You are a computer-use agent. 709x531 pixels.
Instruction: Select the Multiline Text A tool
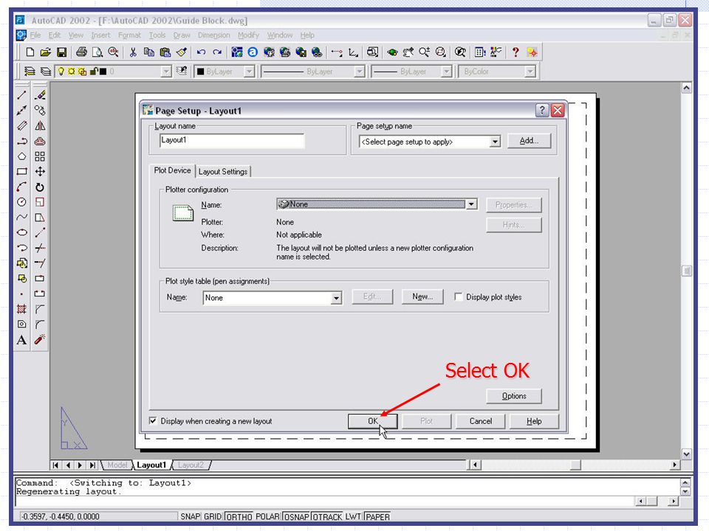(x=21, y=339)
